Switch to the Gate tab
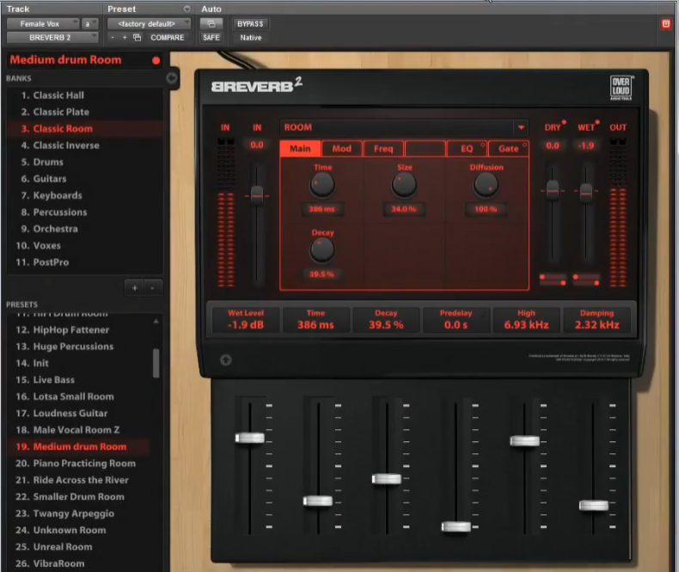Image resolution: width=679 pixels, height=572 pixels. pos(508,149)
